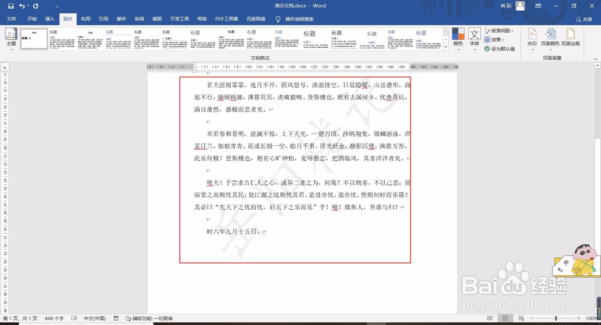Redo using the repeat arrow icon

click(36, 6)
